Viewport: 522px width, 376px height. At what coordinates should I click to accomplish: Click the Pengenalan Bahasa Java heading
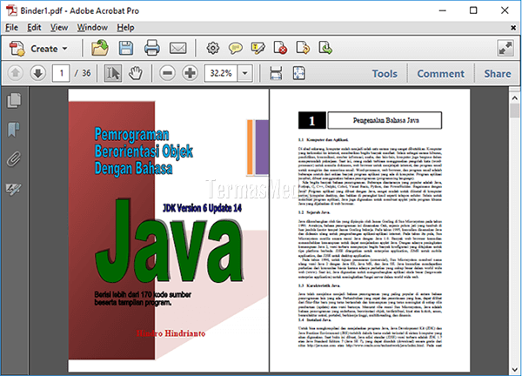[385, 120]
